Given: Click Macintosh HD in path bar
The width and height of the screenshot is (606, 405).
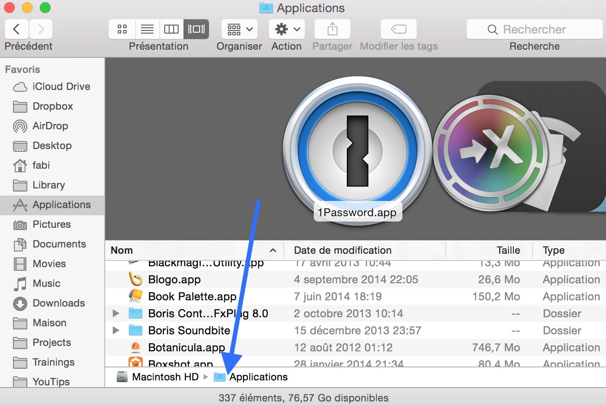Looking at the screenshot, I should (158, 377).
